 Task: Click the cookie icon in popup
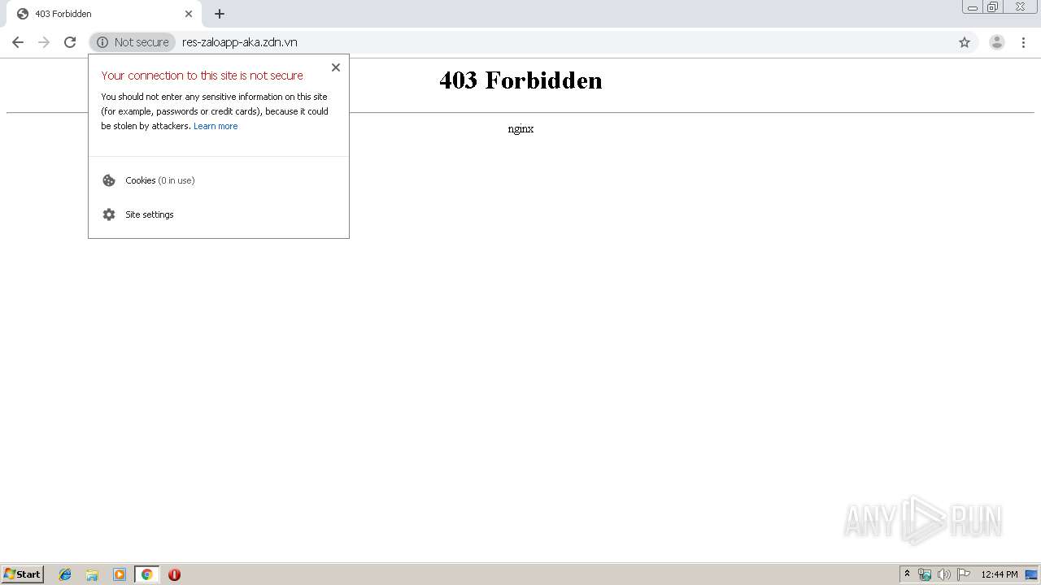tap(109, 180)
